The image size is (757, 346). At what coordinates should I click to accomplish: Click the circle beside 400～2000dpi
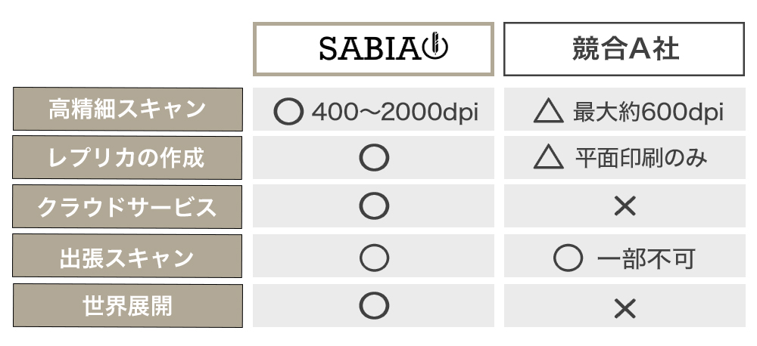(x=287, y=113)
